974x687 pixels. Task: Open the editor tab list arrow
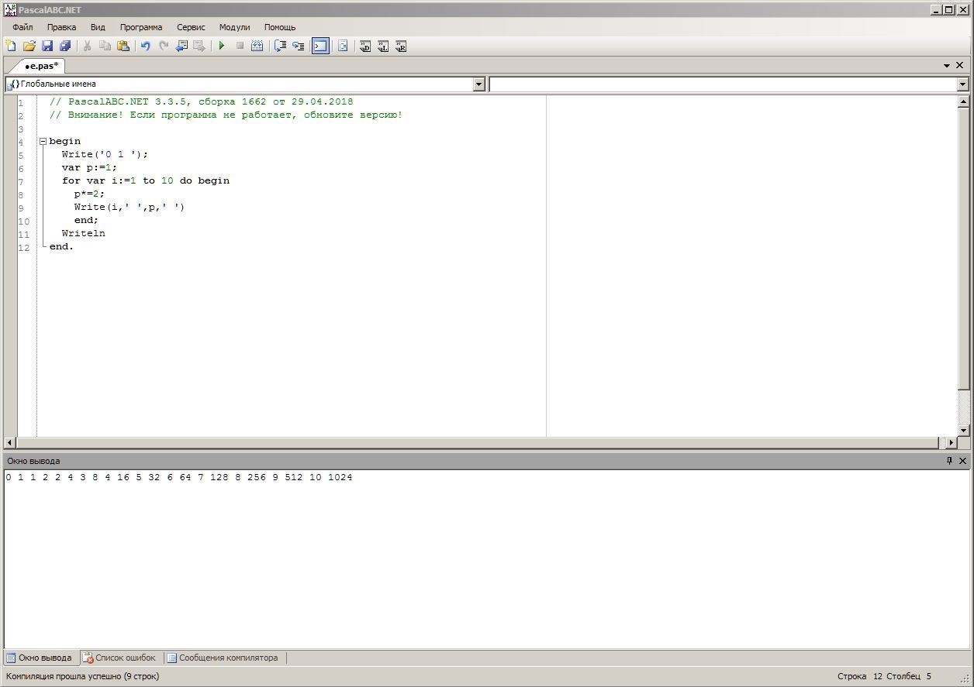point(947,66)
